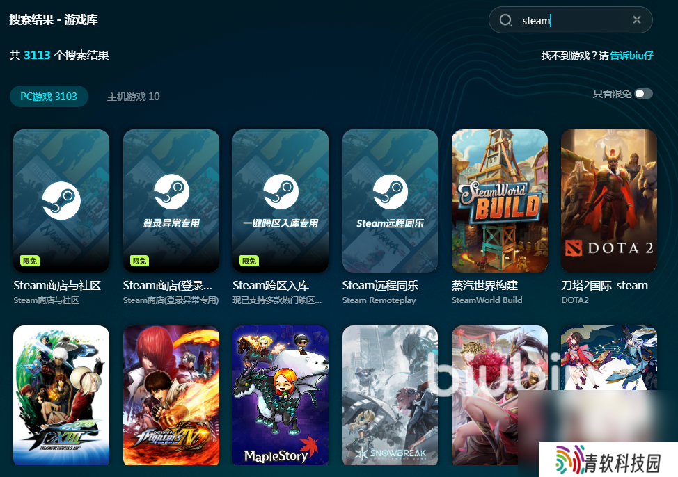Switch to the PC游戏 3103 tab
This screenshot has height=477, width=678.
pyautogui.click(x=49, y=97)
